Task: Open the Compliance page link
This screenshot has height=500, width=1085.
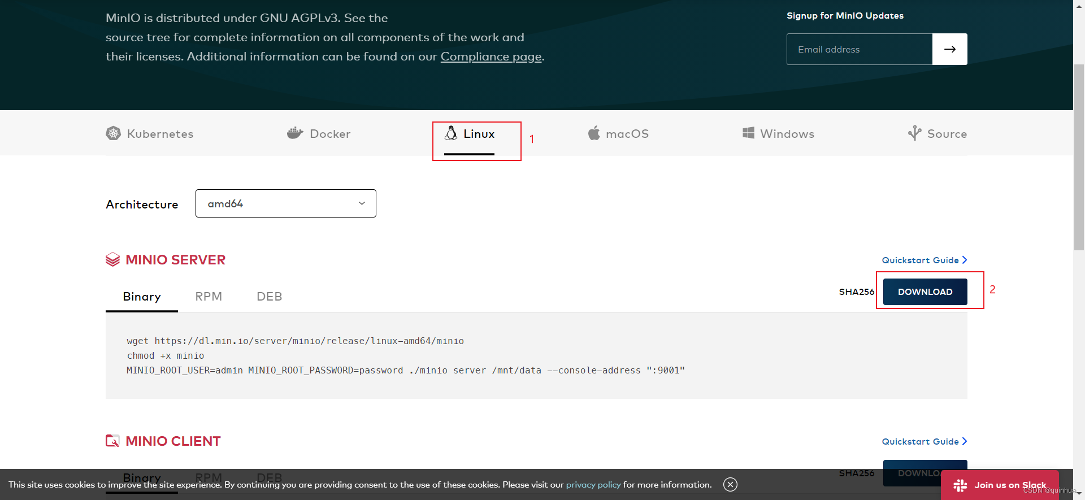Action: tap(491, 56)
